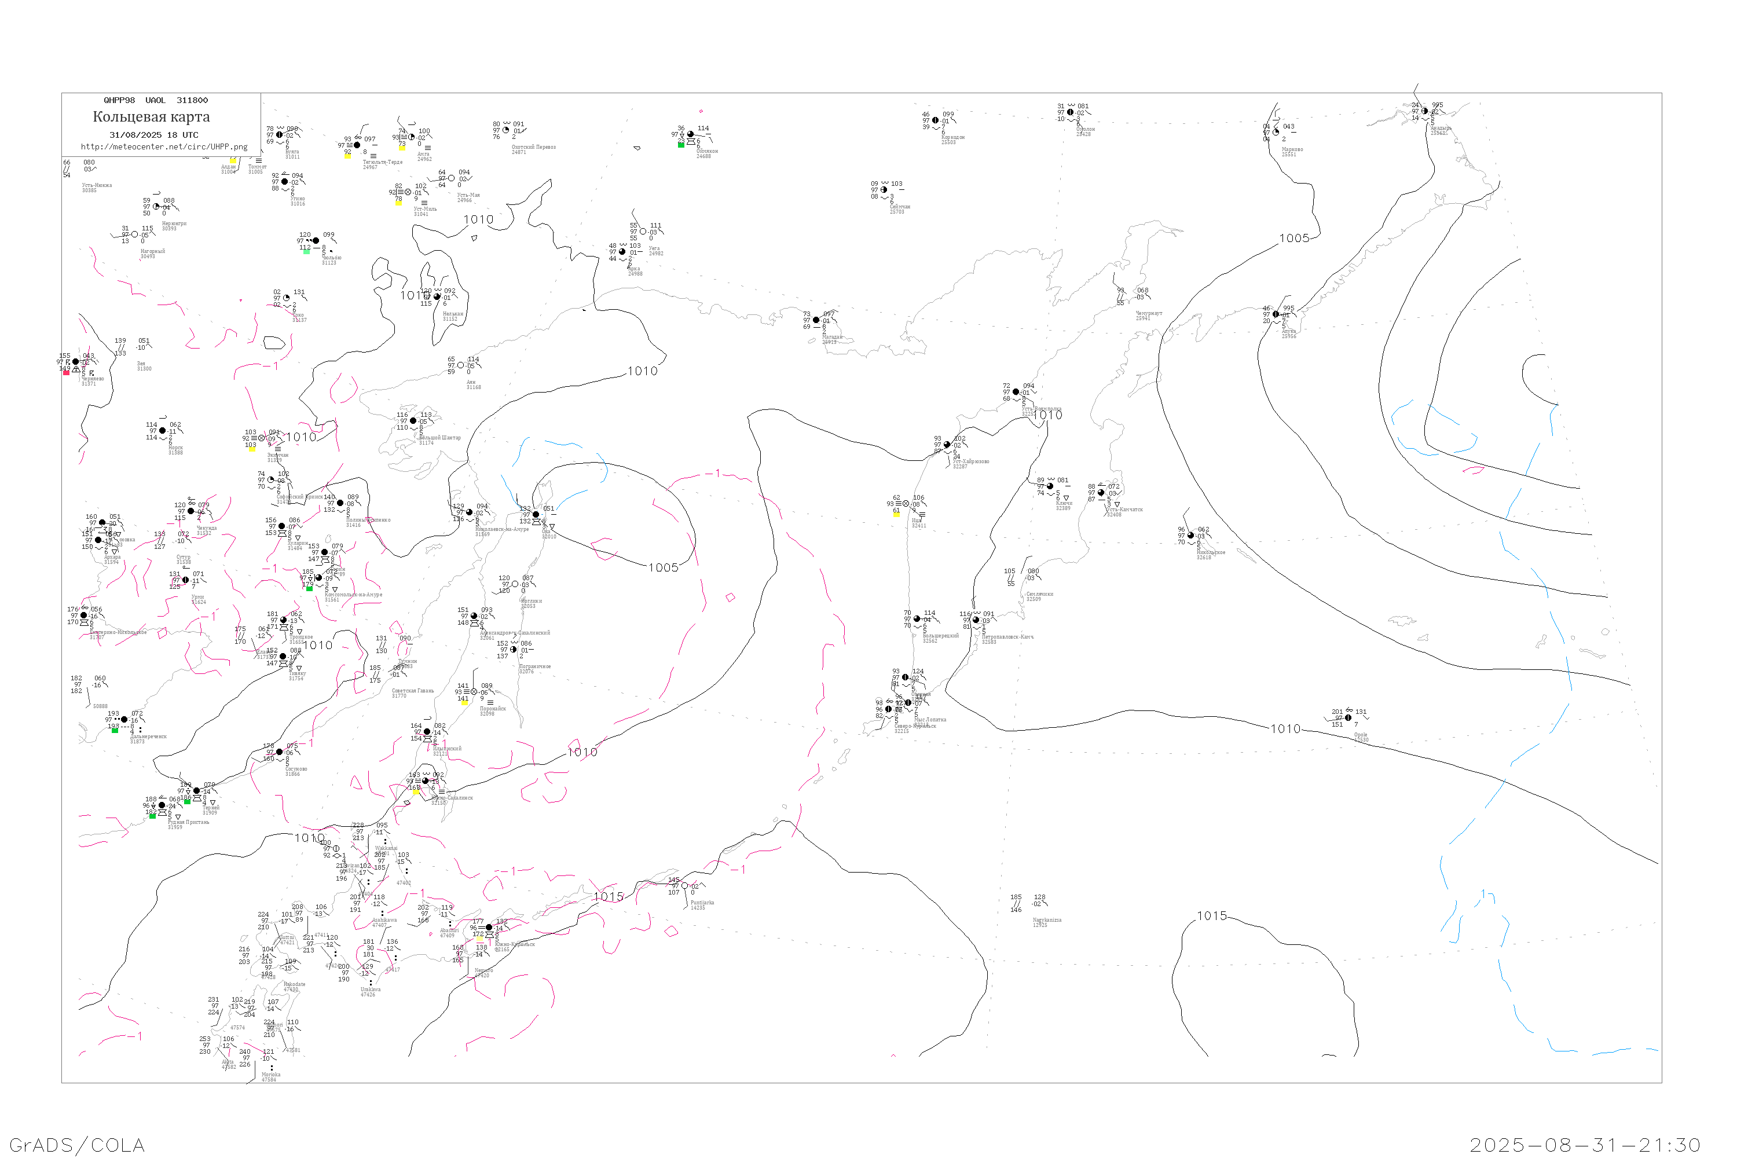Click the 1005 isobar label near Оха
The width and height of the screenshot is (1737, 1158).
(663, 568)
